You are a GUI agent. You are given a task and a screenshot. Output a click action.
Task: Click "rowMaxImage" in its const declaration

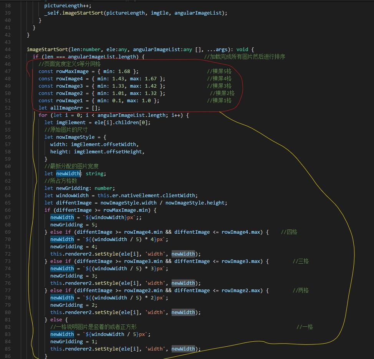[72, 71]
